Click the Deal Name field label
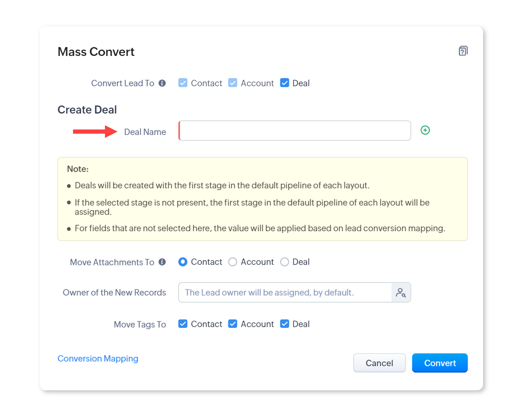 [x=145, y=132]
